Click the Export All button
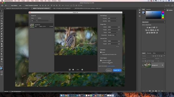The image size is (174, 97). [117, 70]
